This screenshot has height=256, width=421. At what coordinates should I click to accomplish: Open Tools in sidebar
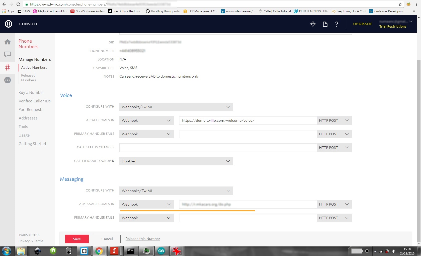tap(23, 127)
